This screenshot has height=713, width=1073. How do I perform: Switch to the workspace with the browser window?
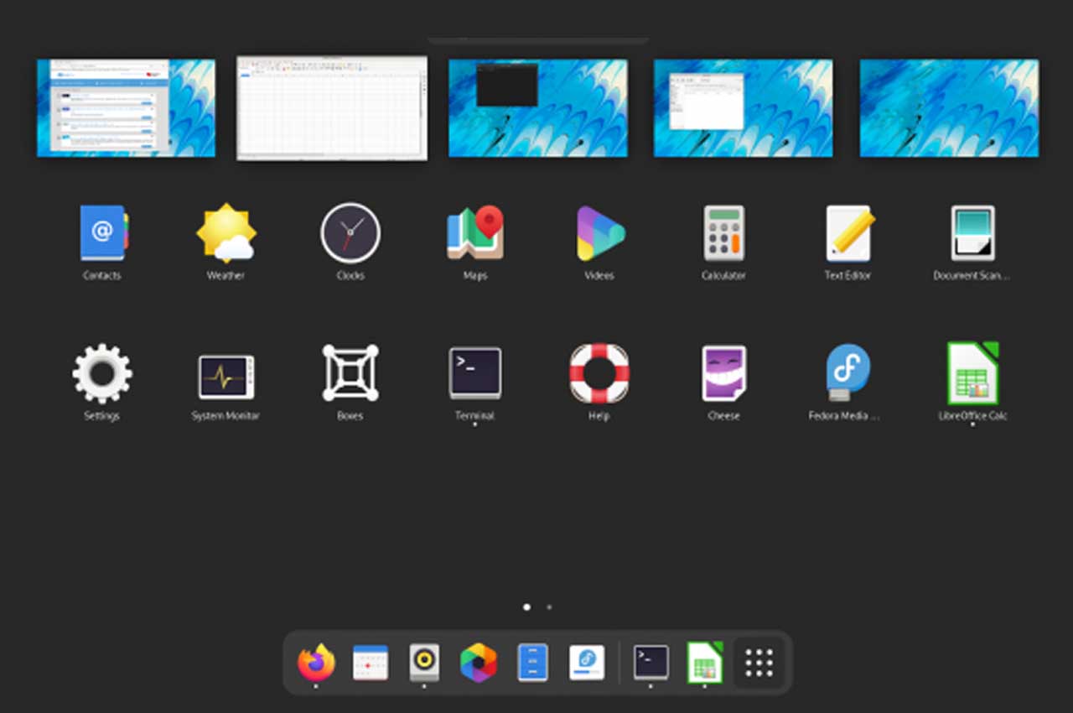[126, 107]
